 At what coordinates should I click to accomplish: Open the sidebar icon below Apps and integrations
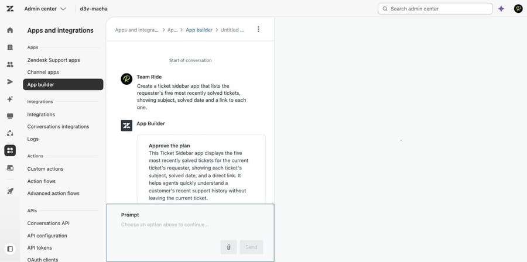[10, 167]
